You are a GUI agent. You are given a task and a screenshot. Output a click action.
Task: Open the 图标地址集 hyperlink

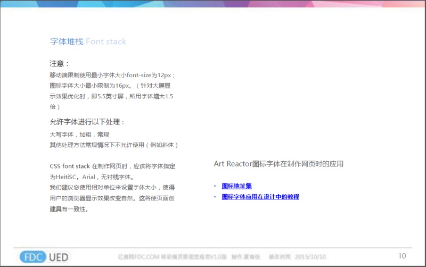236,186
